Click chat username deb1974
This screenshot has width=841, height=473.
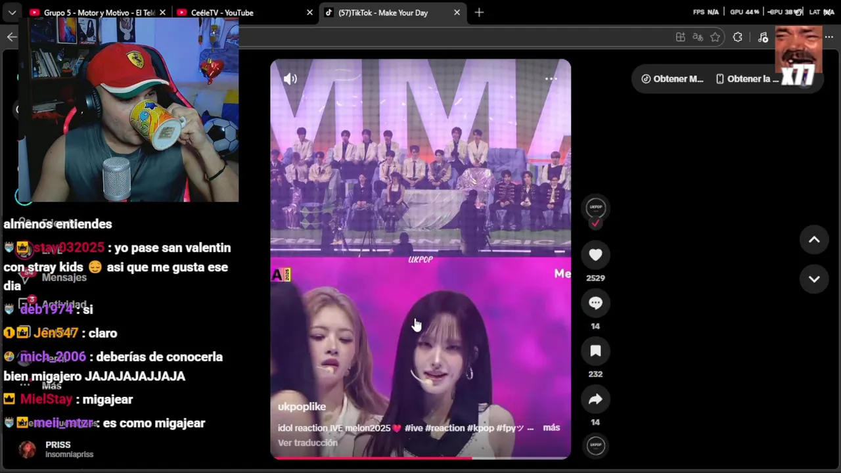46,309
